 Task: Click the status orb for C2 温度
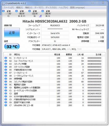tap(6, 93)
